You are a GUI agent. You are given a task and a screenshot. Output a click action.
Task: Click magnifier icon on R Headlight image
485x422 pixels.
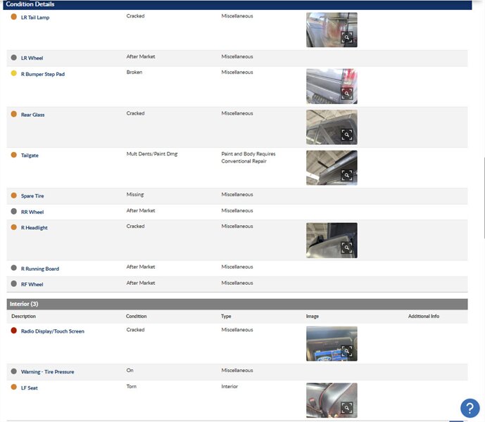pyautogui.click(x=346, y=248)
